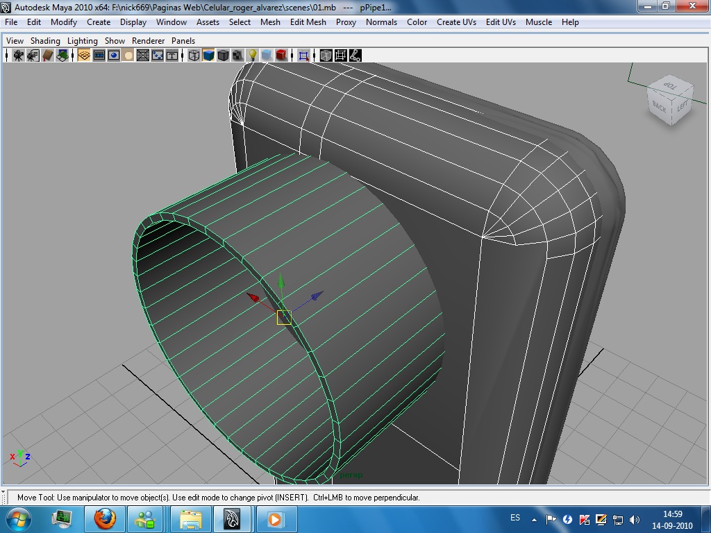Click the TOP face of ViewCube
The width and height of the screenshot is (711, 533).
(670, 85)
